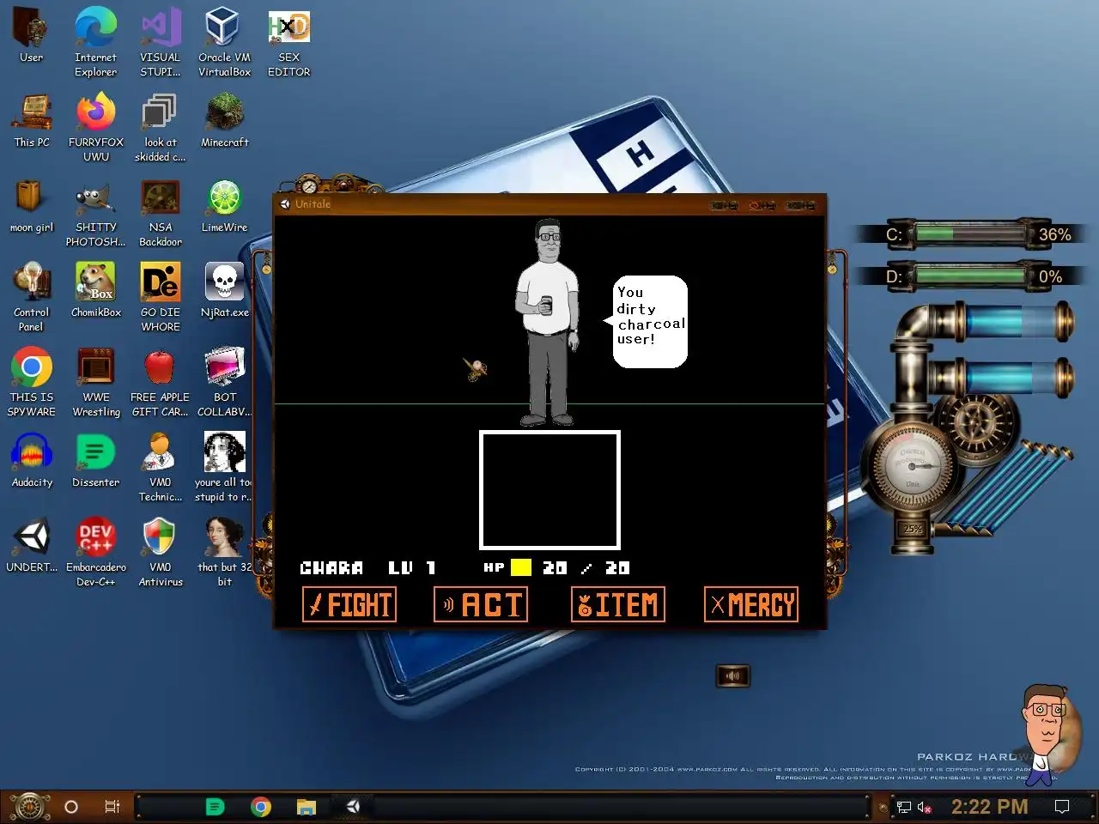Viewport: 1099px width, 824px height.
Task: Choose the ITEM button in Unitale
Action: click(x=618, y=604)
